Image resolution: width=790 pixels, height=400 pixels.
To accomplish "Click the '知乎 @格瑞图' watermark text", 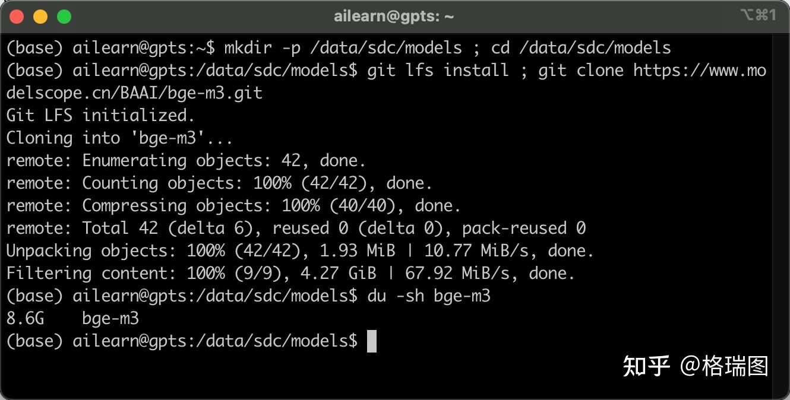I will pos(695,366).
